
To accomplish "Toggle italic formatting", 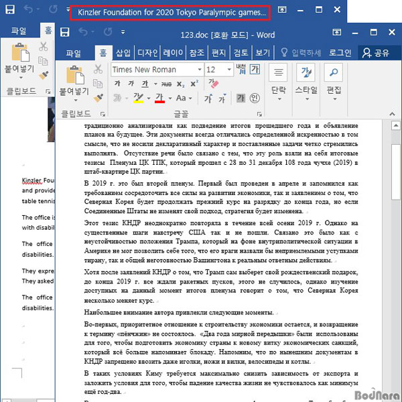I will [131, 84].
